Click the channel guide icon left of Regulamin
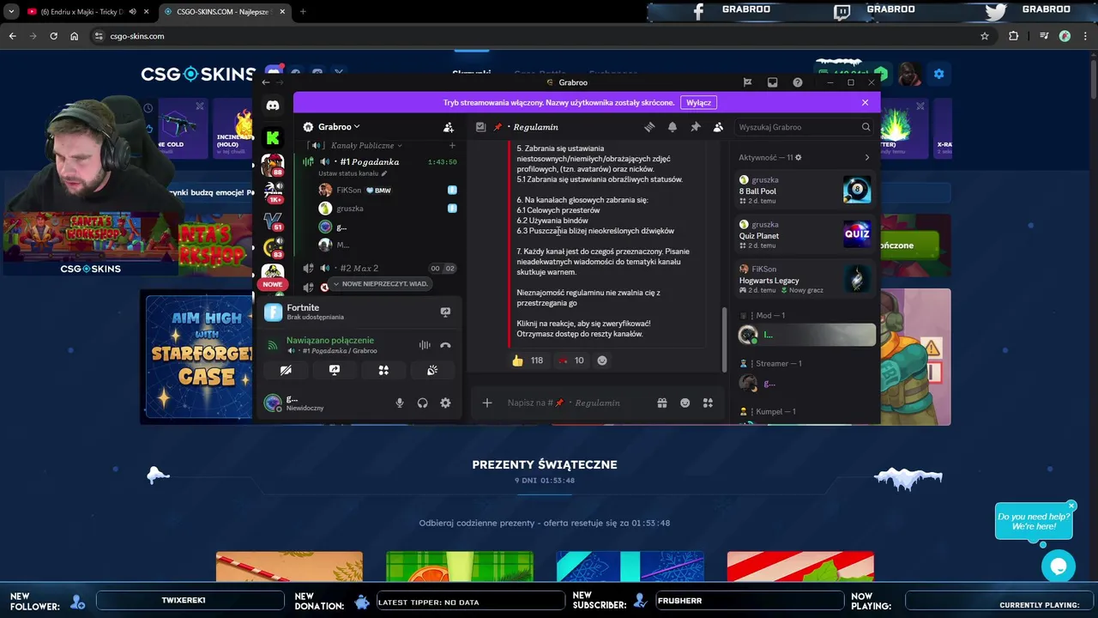The height and width of the screenshot is (618, 1098). [x=480, y=127]
